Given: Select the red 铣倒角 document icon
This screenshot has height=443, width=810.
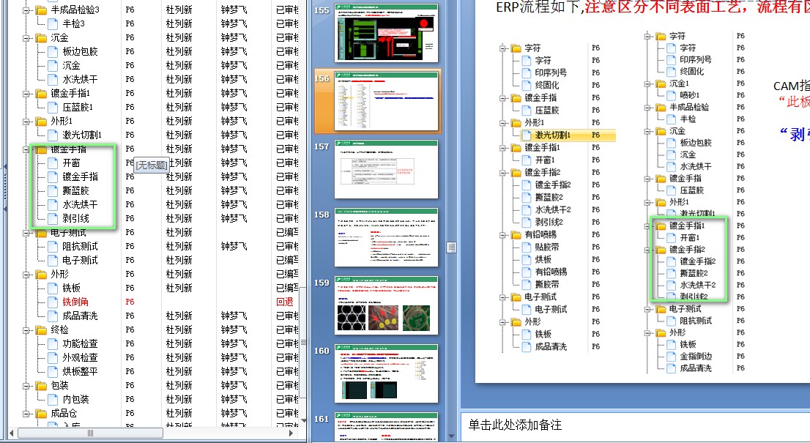Looking at the screenshot, I should [x=53, y=302].
